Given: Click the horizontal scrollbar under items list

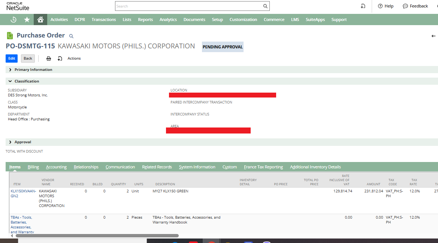Looking at the screenshot, I should coord(97,236).
